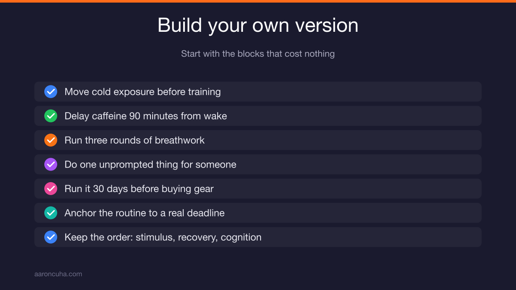Click the word 'cognition' in last item
516x290 pixels.
(241, 237)
